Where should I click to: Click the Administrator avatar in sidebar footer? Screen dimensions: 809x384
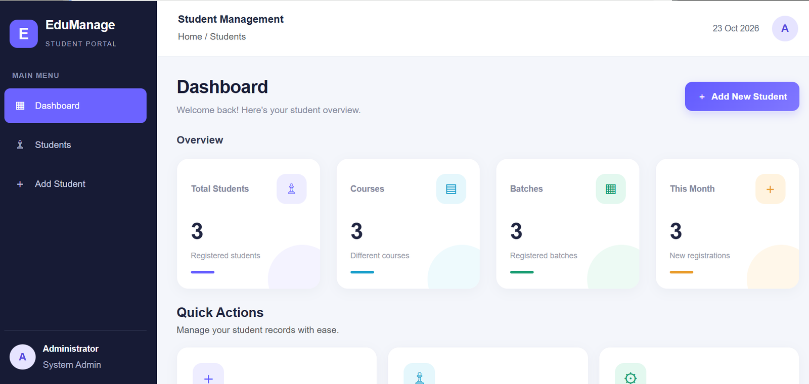pyautogui.click(x=23, y=357)
